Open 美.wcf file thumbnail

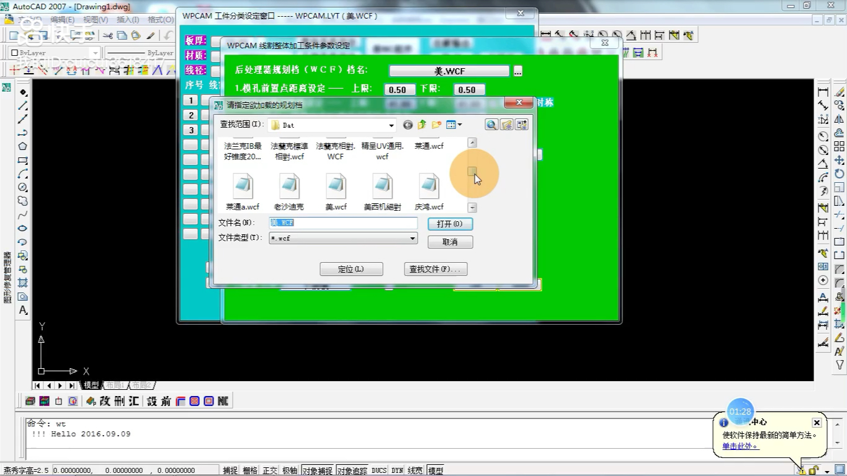[336, 186]
